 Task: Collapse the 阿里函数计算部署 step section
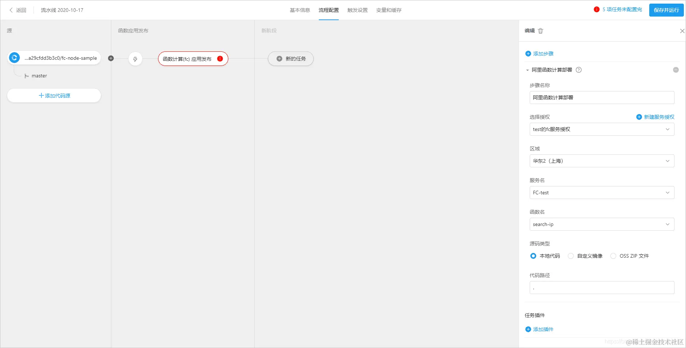528,70
